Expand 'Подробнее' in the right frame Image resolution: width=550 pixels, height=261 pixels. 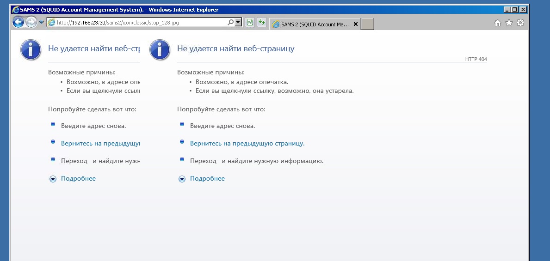coord(207,179)
